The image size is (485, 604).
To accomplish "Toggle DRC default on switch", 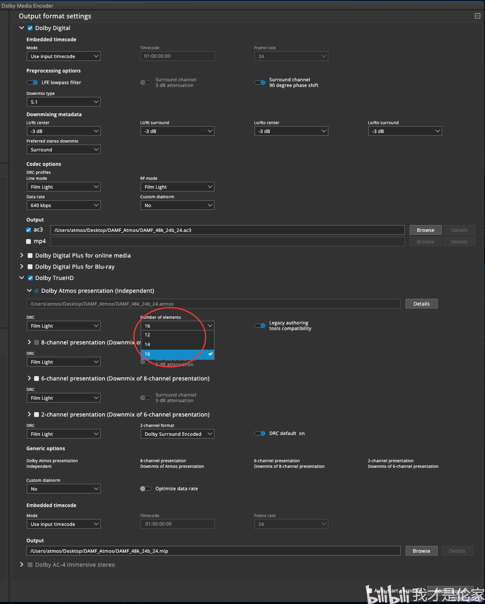I will [260, 433].
